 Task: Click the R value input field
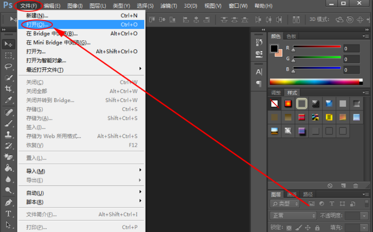coord(351,48)
